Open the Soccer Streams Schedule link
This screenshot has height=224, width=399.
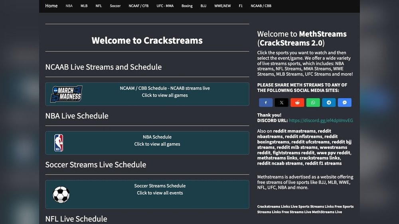[x=160, y=186]
